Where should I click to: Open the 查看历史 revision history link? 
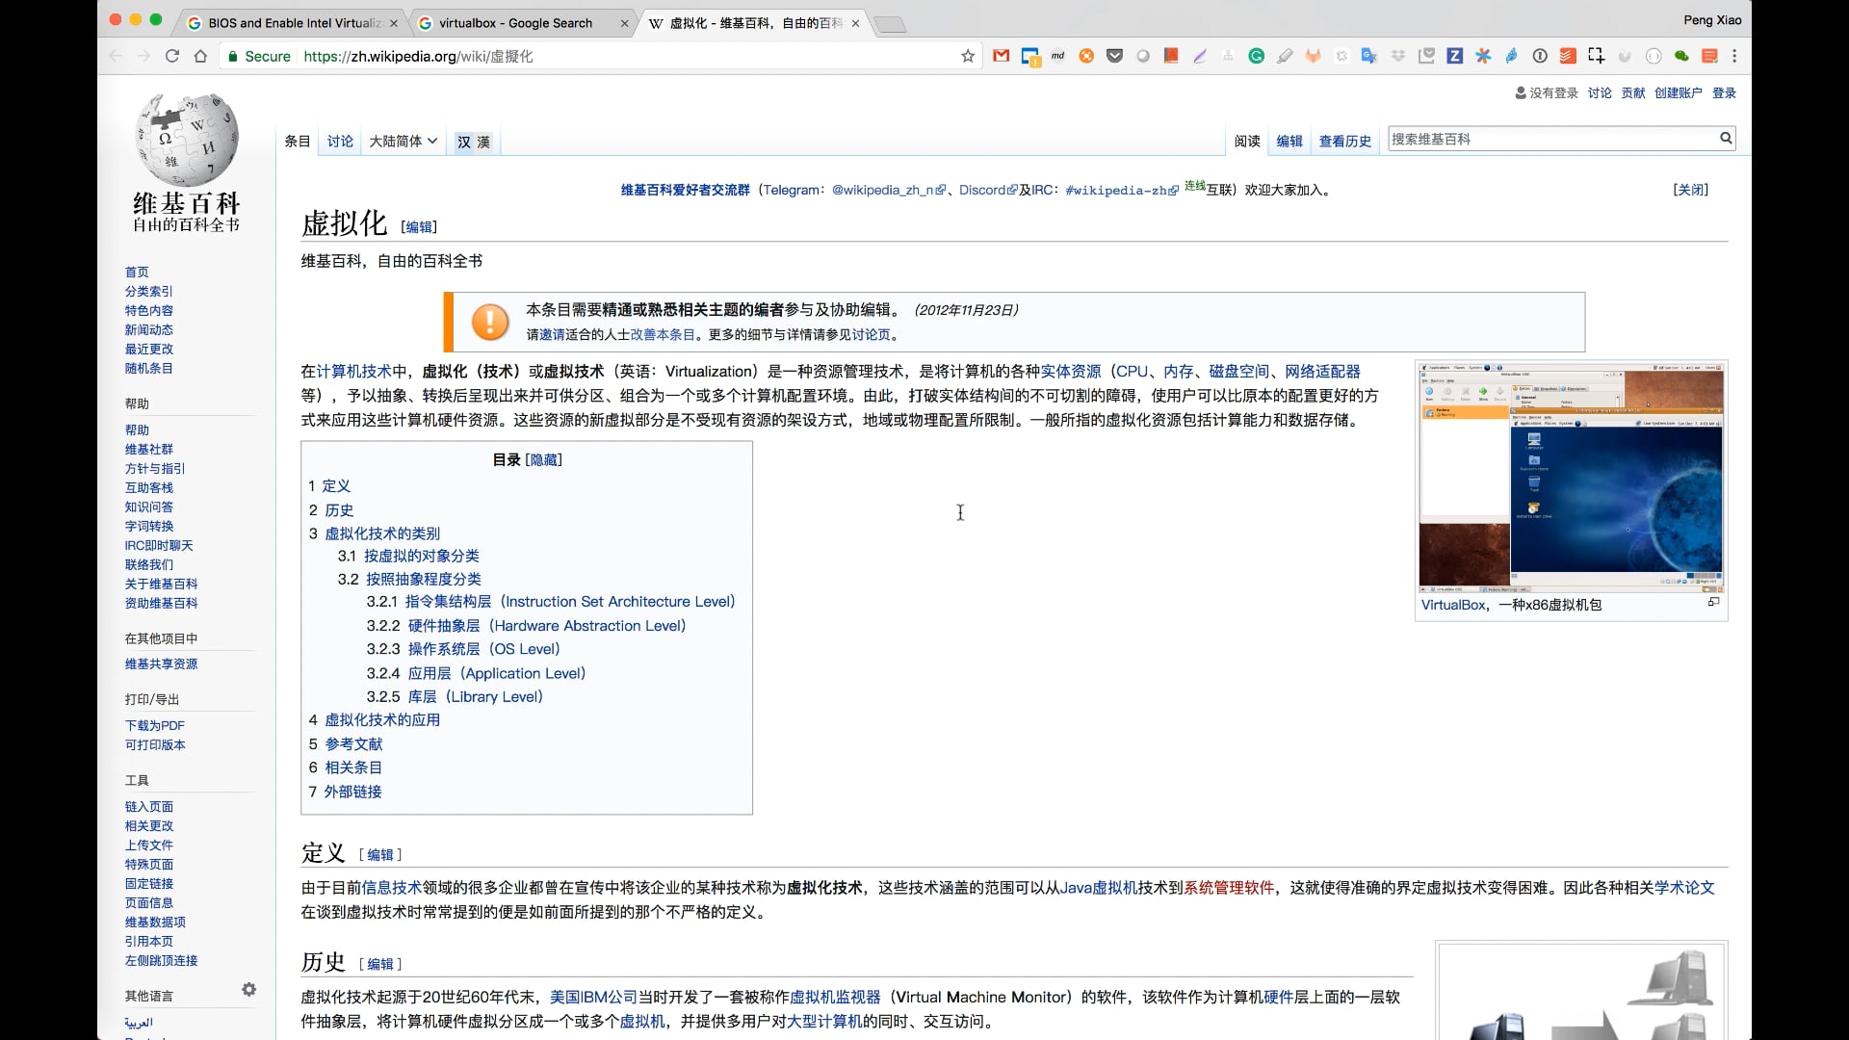1344,141
